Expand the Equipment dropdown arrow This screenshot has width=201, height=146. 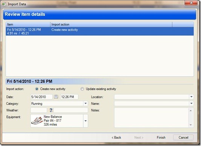[85, 121]
